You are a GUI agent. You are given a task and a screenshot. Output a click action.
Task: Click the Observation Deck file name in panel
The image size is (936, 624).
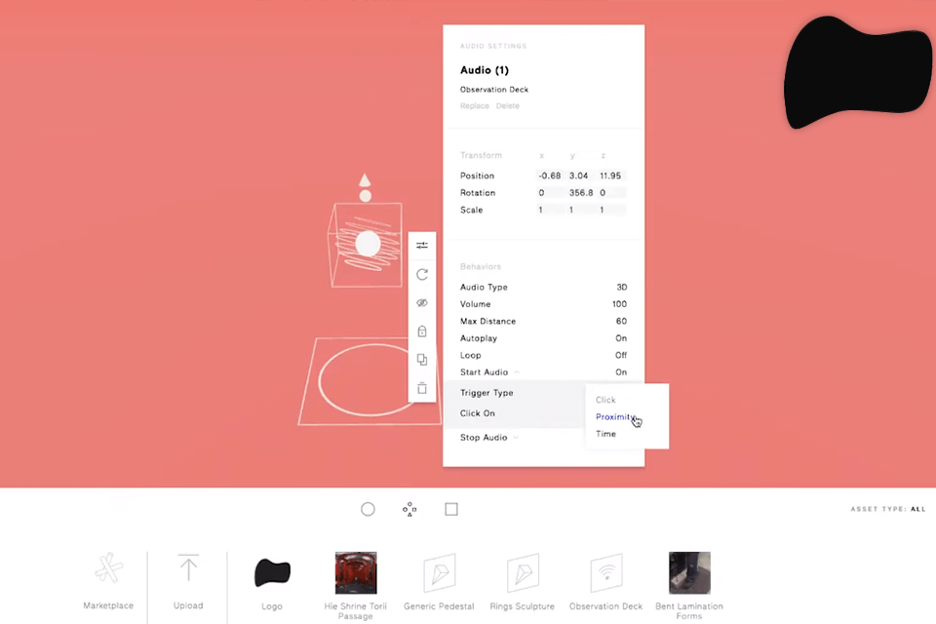coord(494,89)
